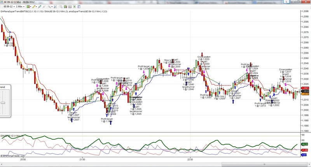Click the orange 1,2016 price marker
Screen dimensions: 311x167
point(305,94)
